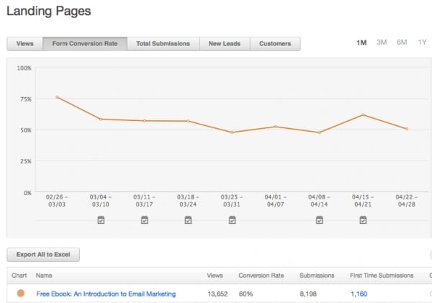Choose the 1Y time range

(421, 42)
